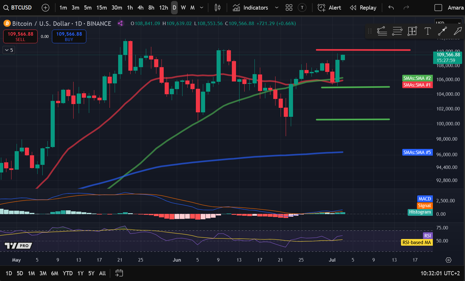Switch to the weekly W timeframe
The width and height of the screenshot is (465, 281).
click(x=183, y=8)
